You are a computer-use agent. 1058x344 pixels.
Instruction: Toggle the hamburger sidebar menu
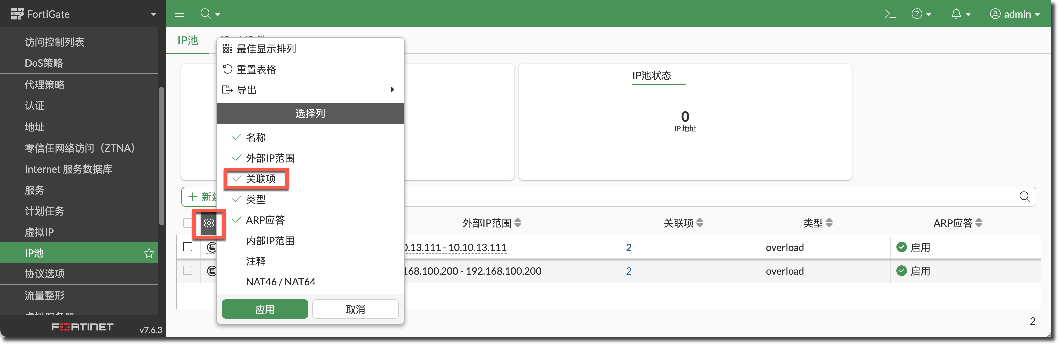click(x=179, y=14)
